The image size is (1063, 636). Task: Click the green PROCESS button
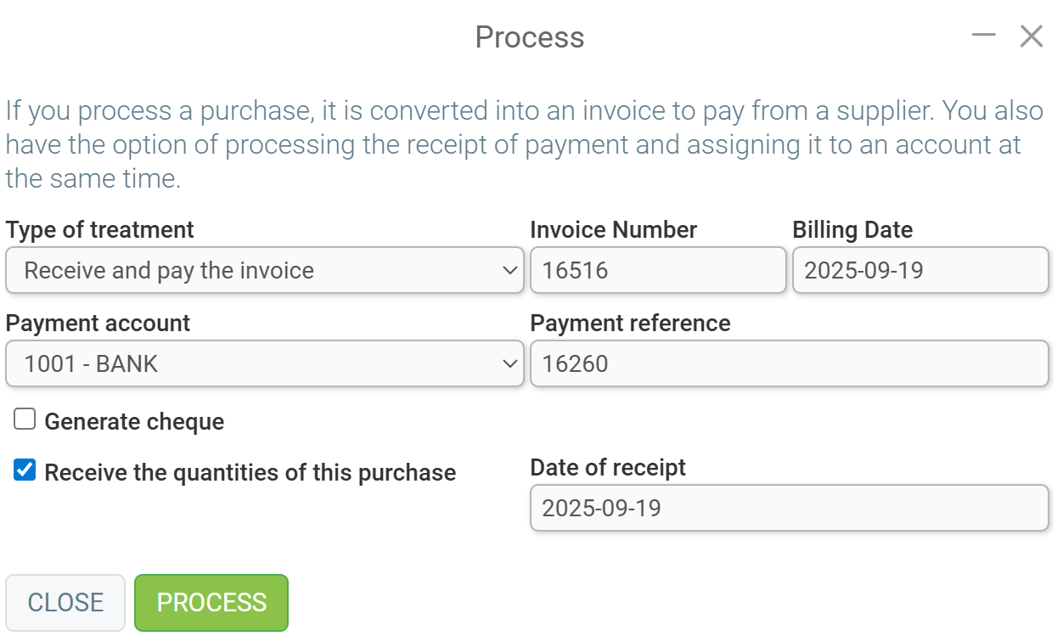[211, 603]
